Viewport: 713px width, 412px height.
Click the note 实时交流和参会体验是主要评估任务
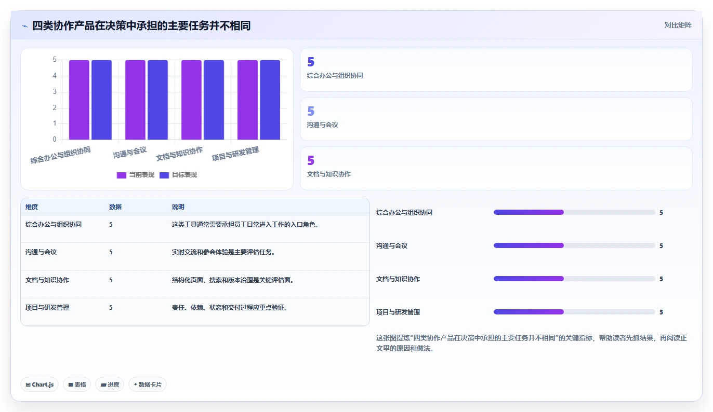click(x=223, y=252)
